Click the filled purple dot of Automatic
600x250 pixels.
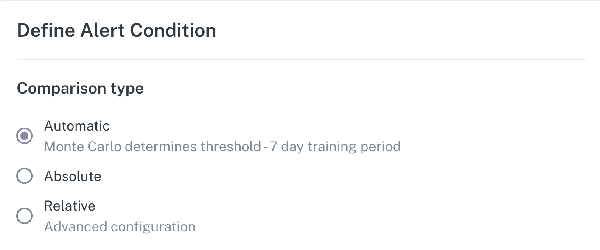24,136
